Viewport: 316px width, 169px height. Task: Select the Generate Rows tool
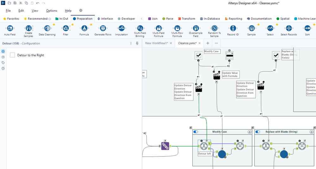[103, 28]
